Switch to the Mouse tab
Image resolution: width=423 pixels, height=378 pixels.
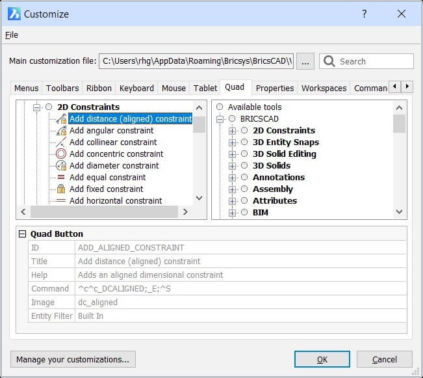(173, 88)
